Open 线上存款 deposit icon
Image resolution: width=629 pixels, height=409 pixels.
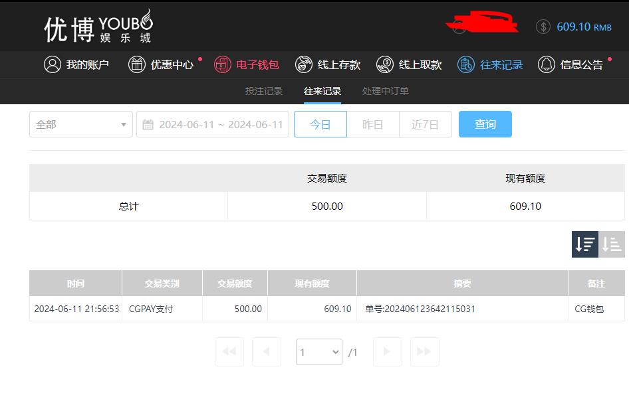pyautogui.click(x=304, y=64)
